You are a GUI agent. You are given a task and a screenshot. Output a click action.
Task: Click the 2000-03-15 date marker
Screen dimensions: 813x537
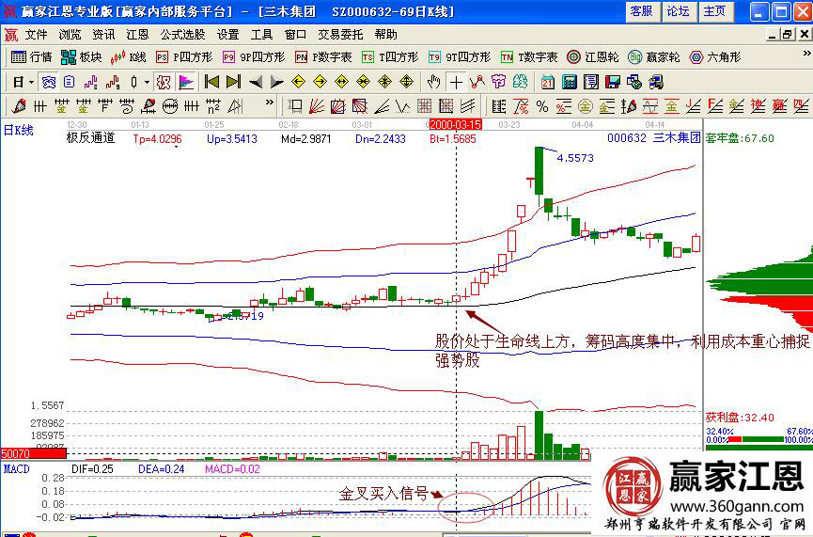point(454,123)
